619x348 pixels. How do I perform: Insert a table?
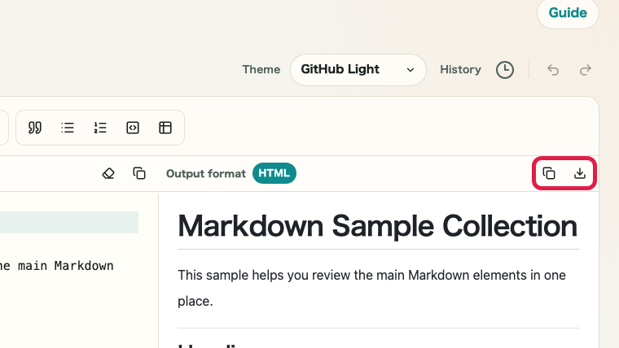(x=165, y=128)
